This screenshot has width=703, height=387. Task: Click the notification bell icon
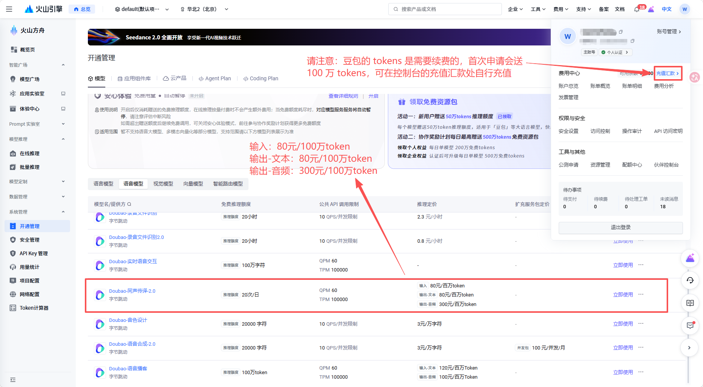pyautogui.click(x=637, y=9)
